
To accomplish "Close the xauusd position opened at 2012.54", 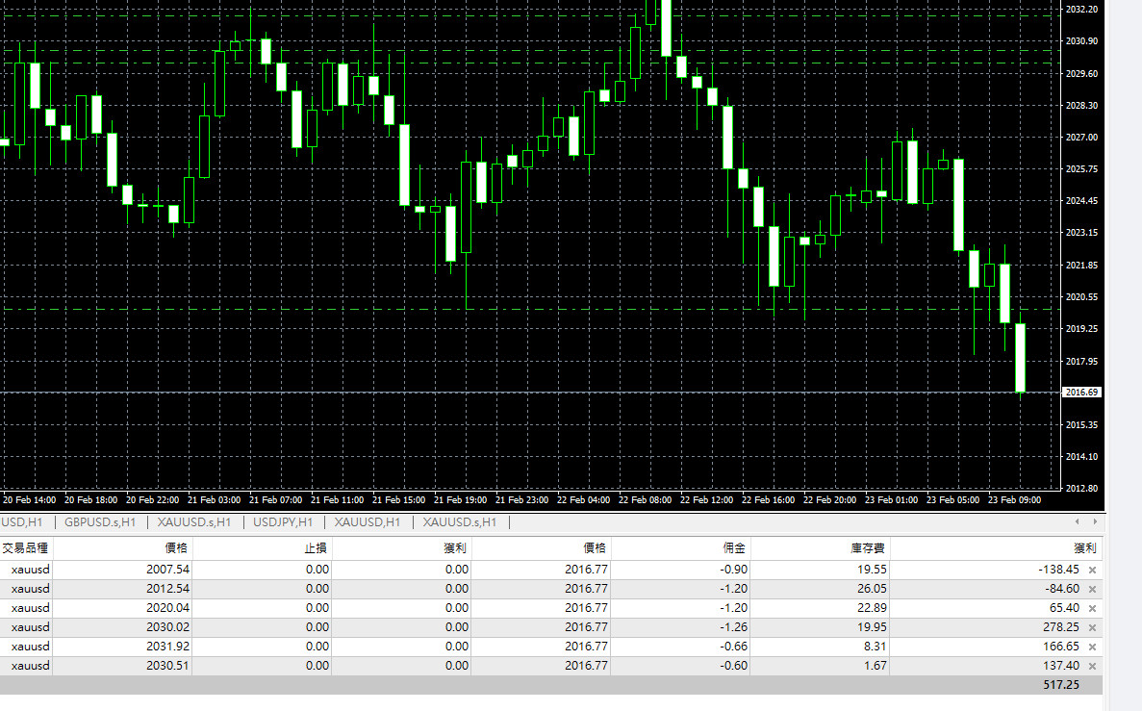I will click(x=1092, y=589).
